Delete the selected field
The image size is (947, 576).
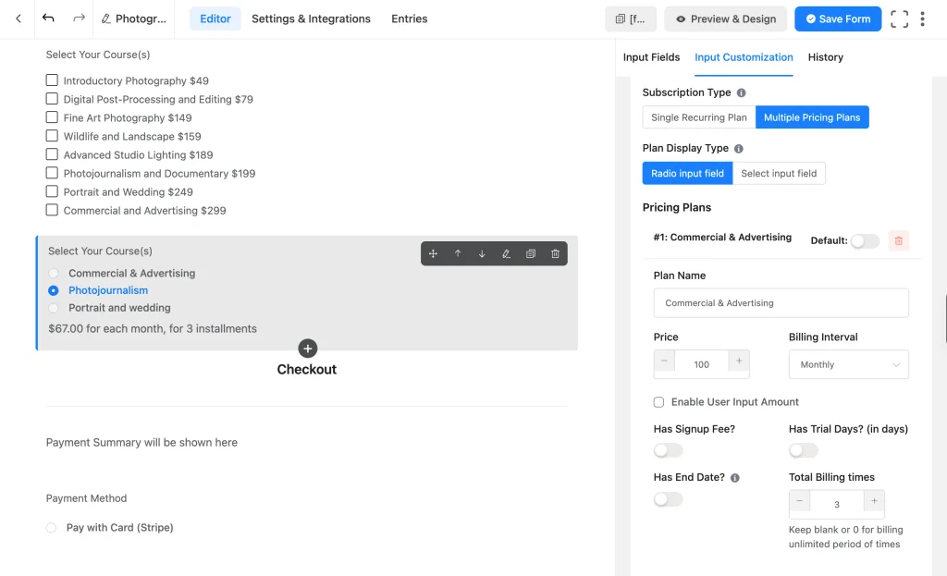point(555,253)
